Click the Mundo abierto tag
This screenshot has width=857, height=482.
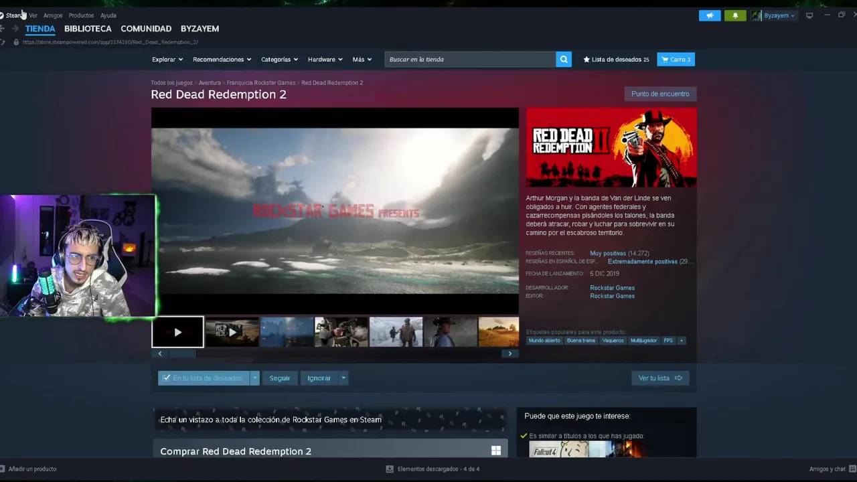[x=544, y=341]
